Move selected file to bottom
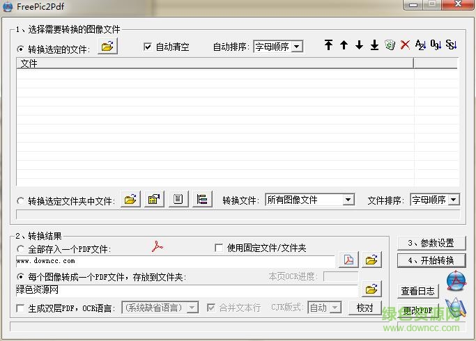Screen dimensions: 476x341 click(x=375, y=45)
